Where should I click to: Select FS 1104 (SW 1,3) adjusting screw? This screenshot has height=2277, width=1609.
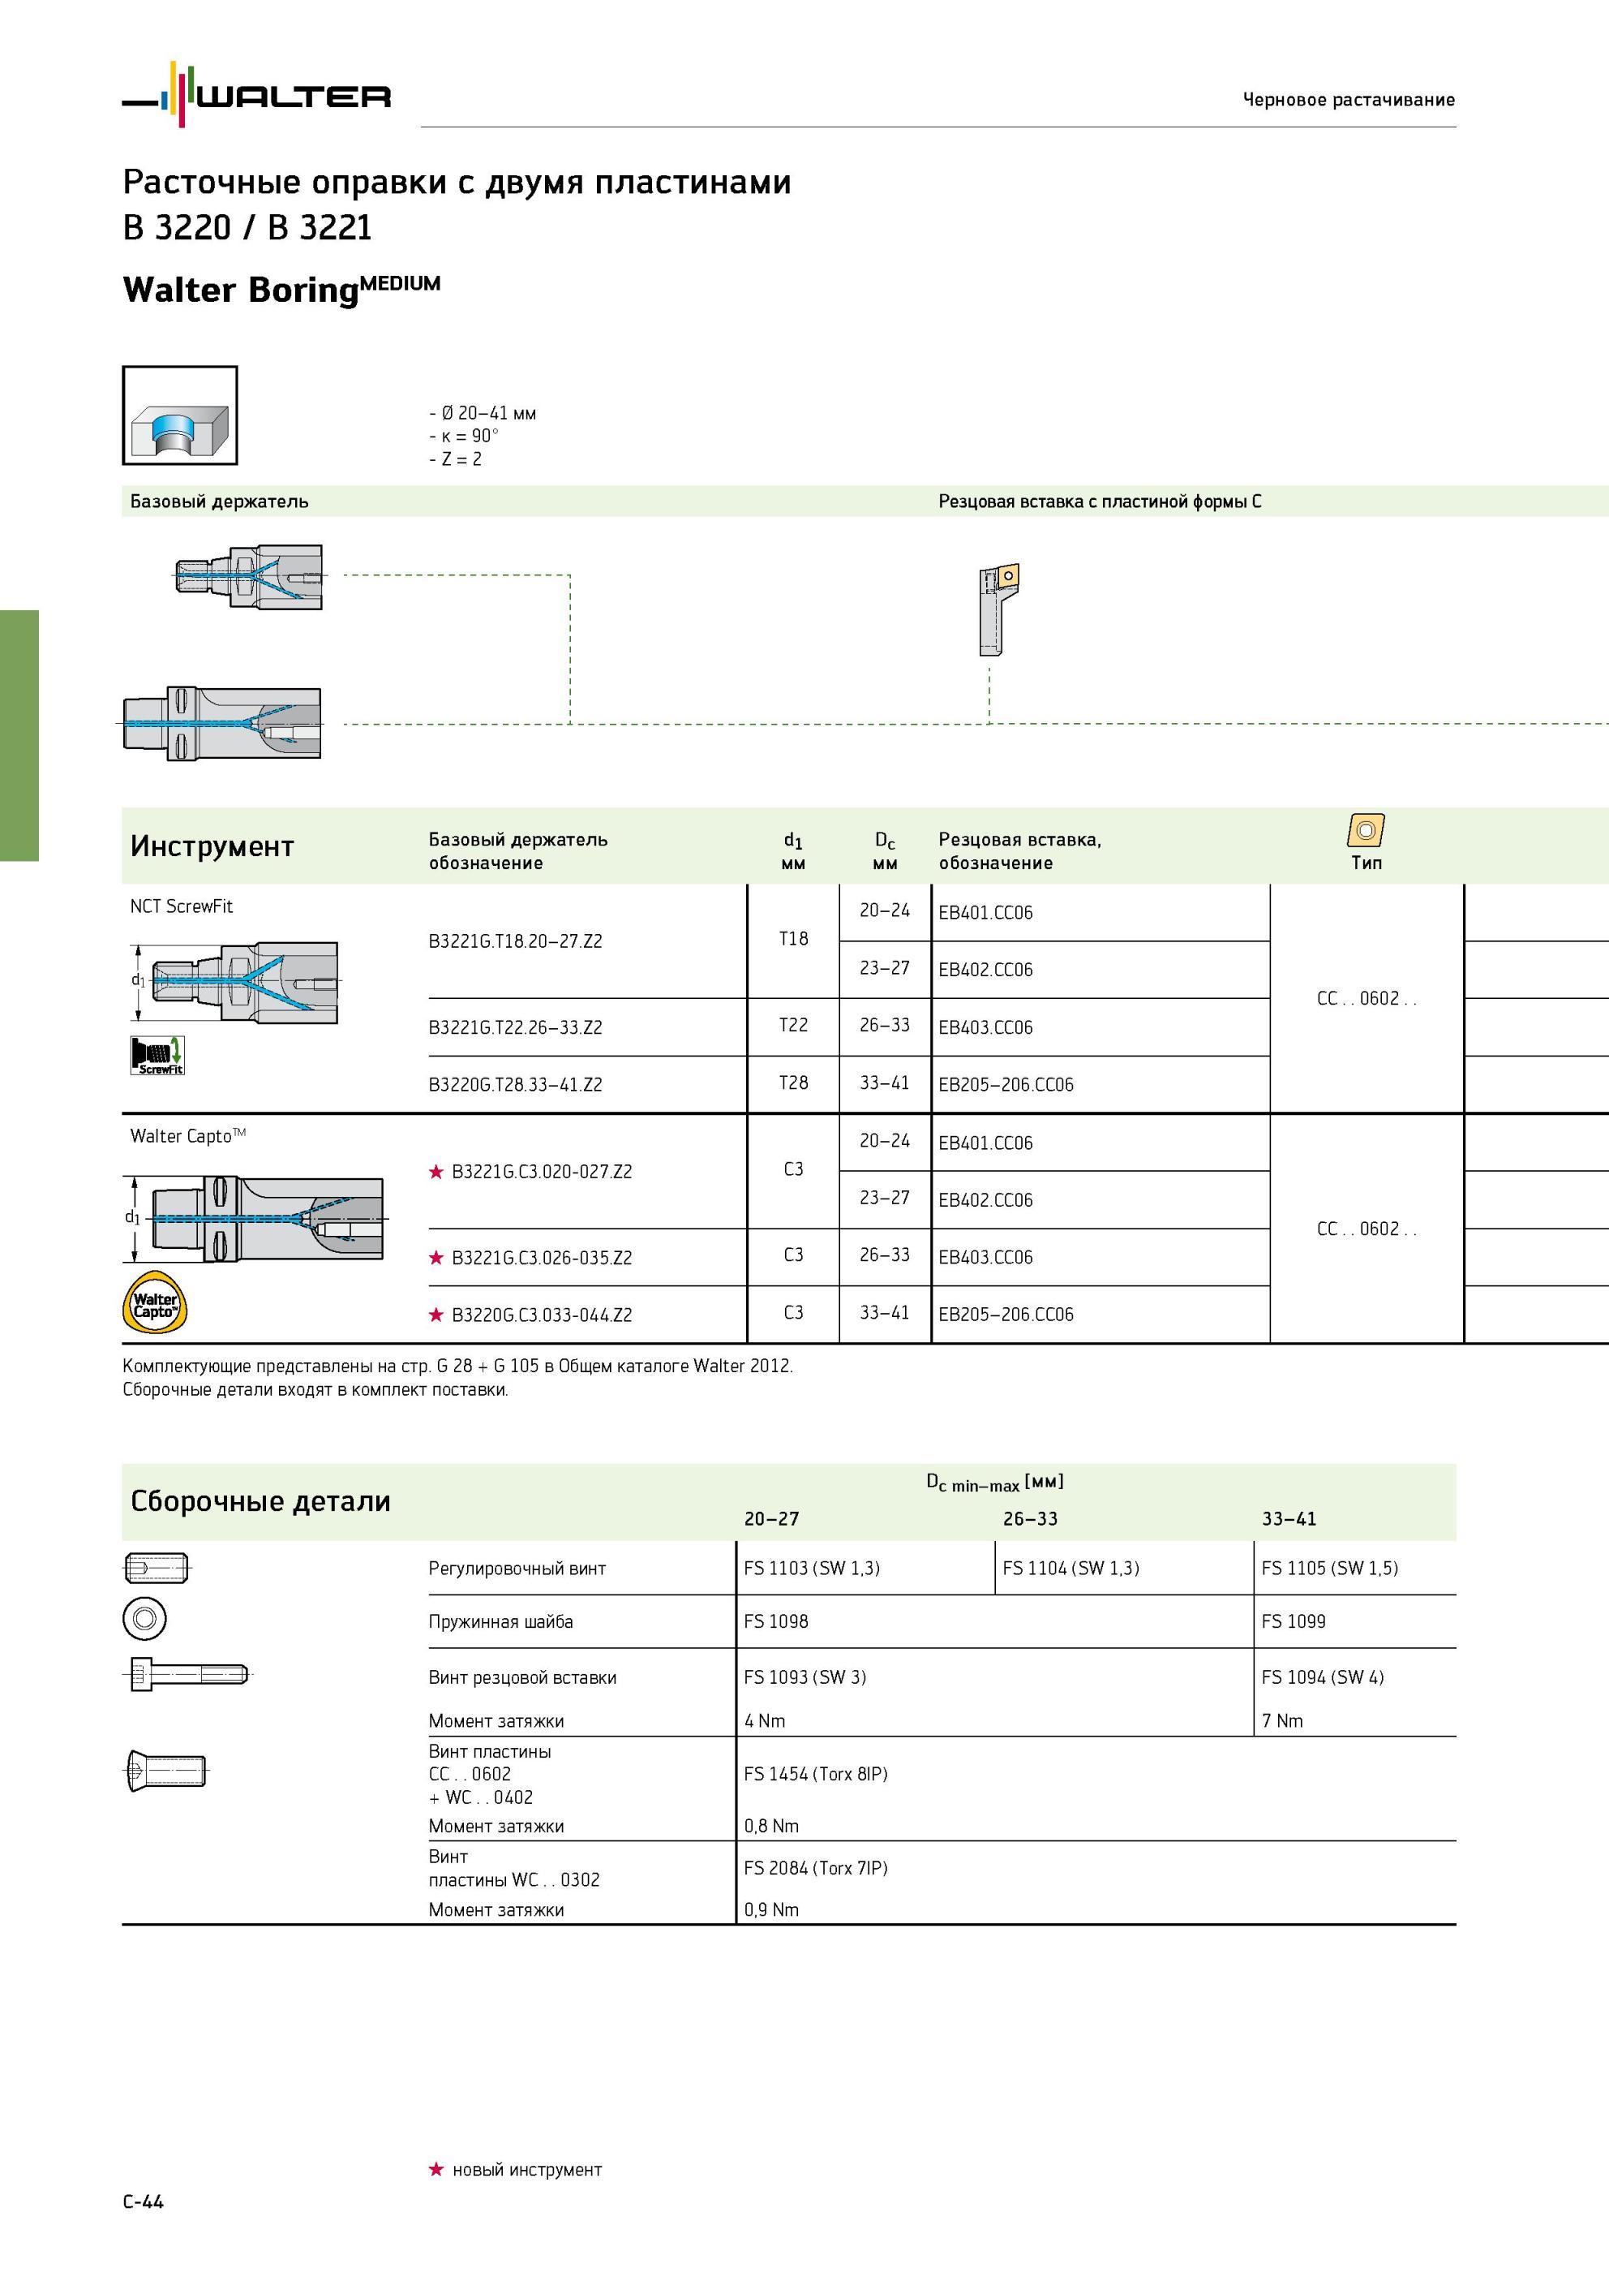1071,1568
